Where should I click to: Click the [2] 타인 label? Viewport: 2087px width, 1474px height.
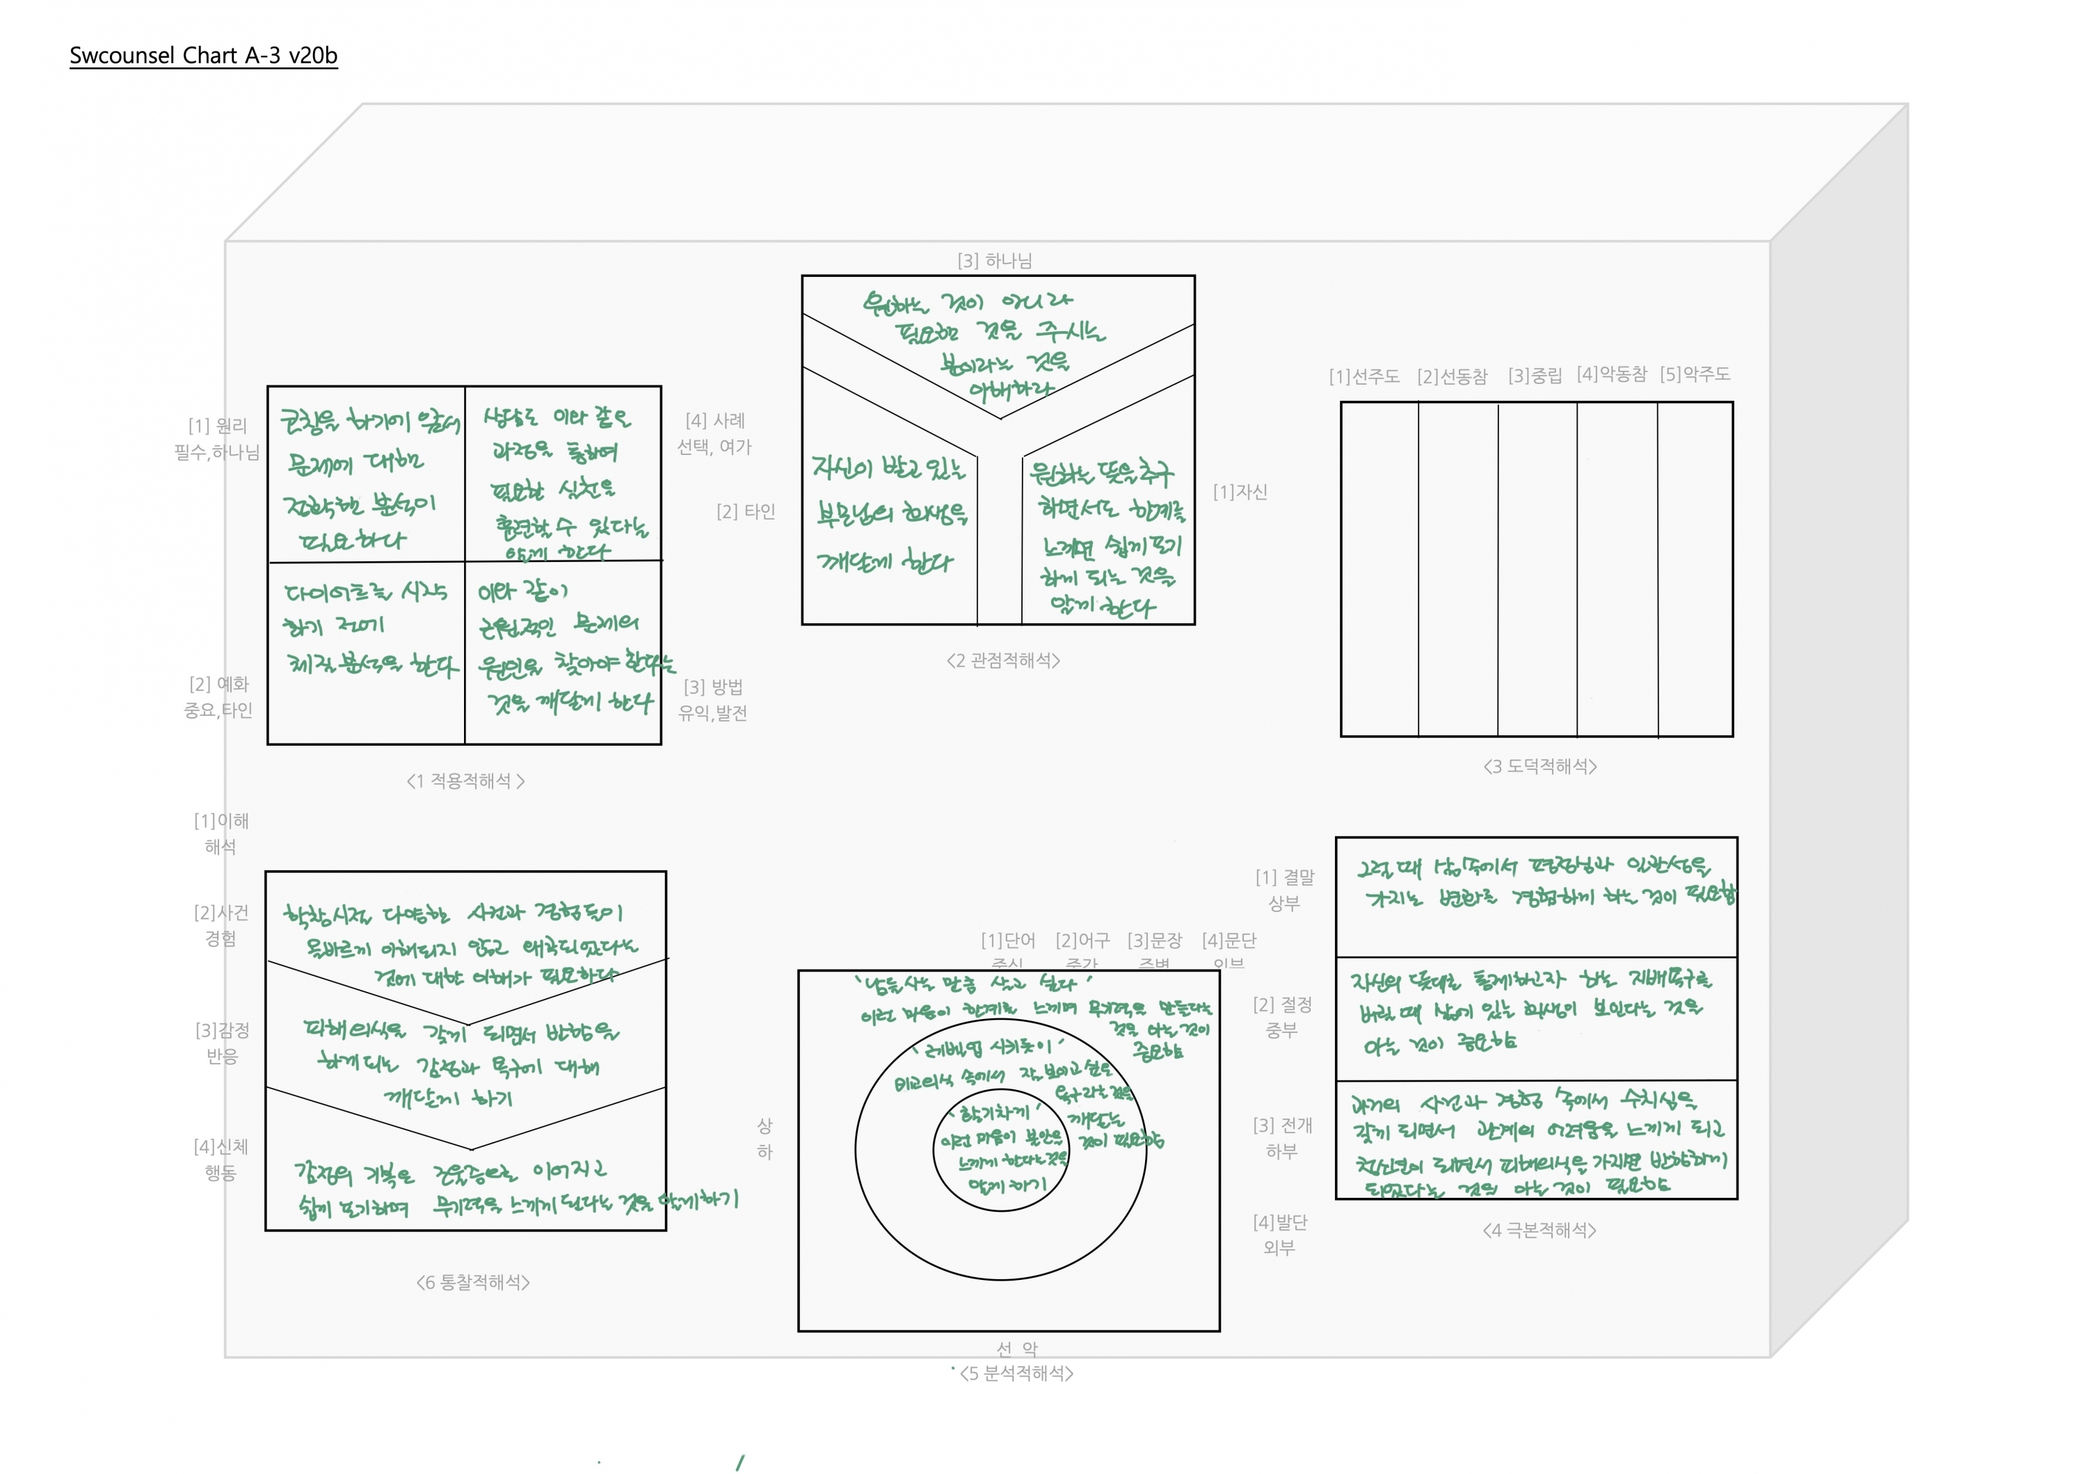tap(745, 512)
